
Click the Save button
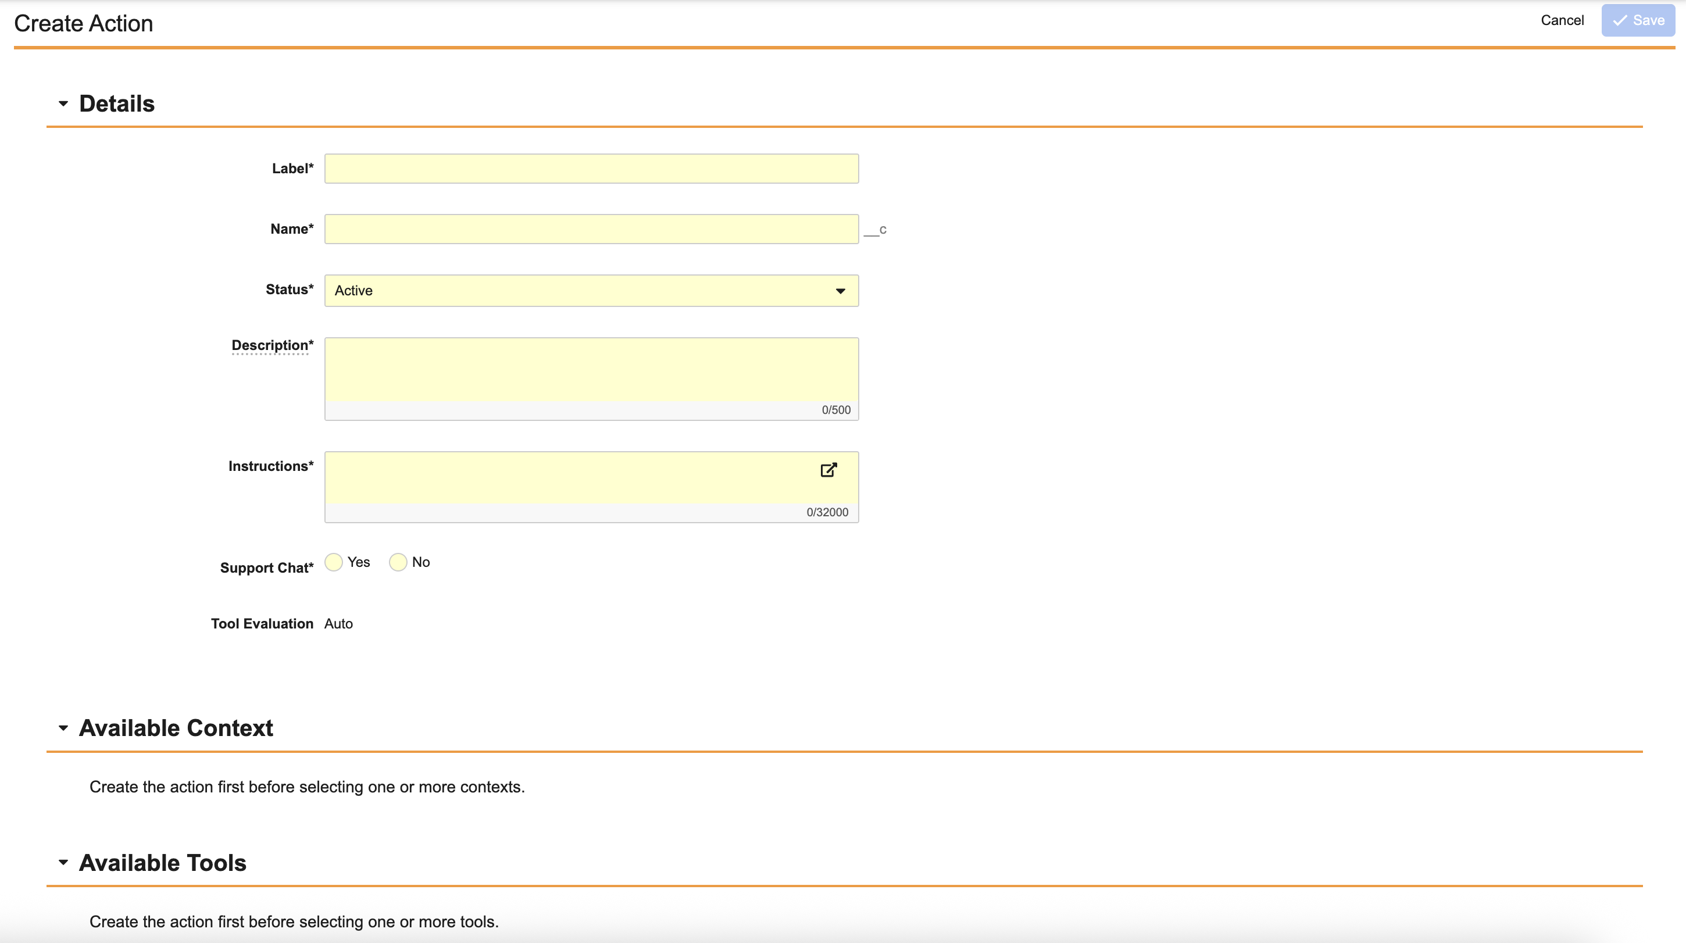pyautogui.click(x=1638, y=20)
